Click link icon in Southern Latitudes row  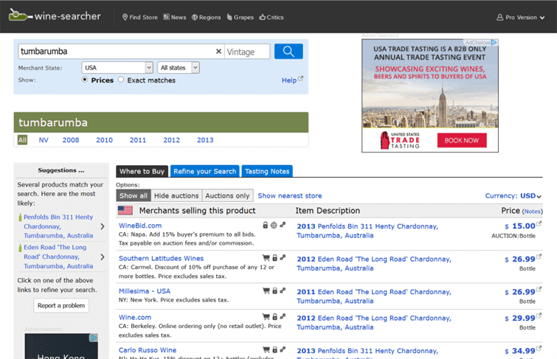pyautogui.click(x=283, y=257)
